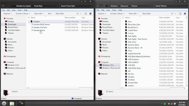
Task: Select Rockstar Red folder
Action: tap(133, 83)
